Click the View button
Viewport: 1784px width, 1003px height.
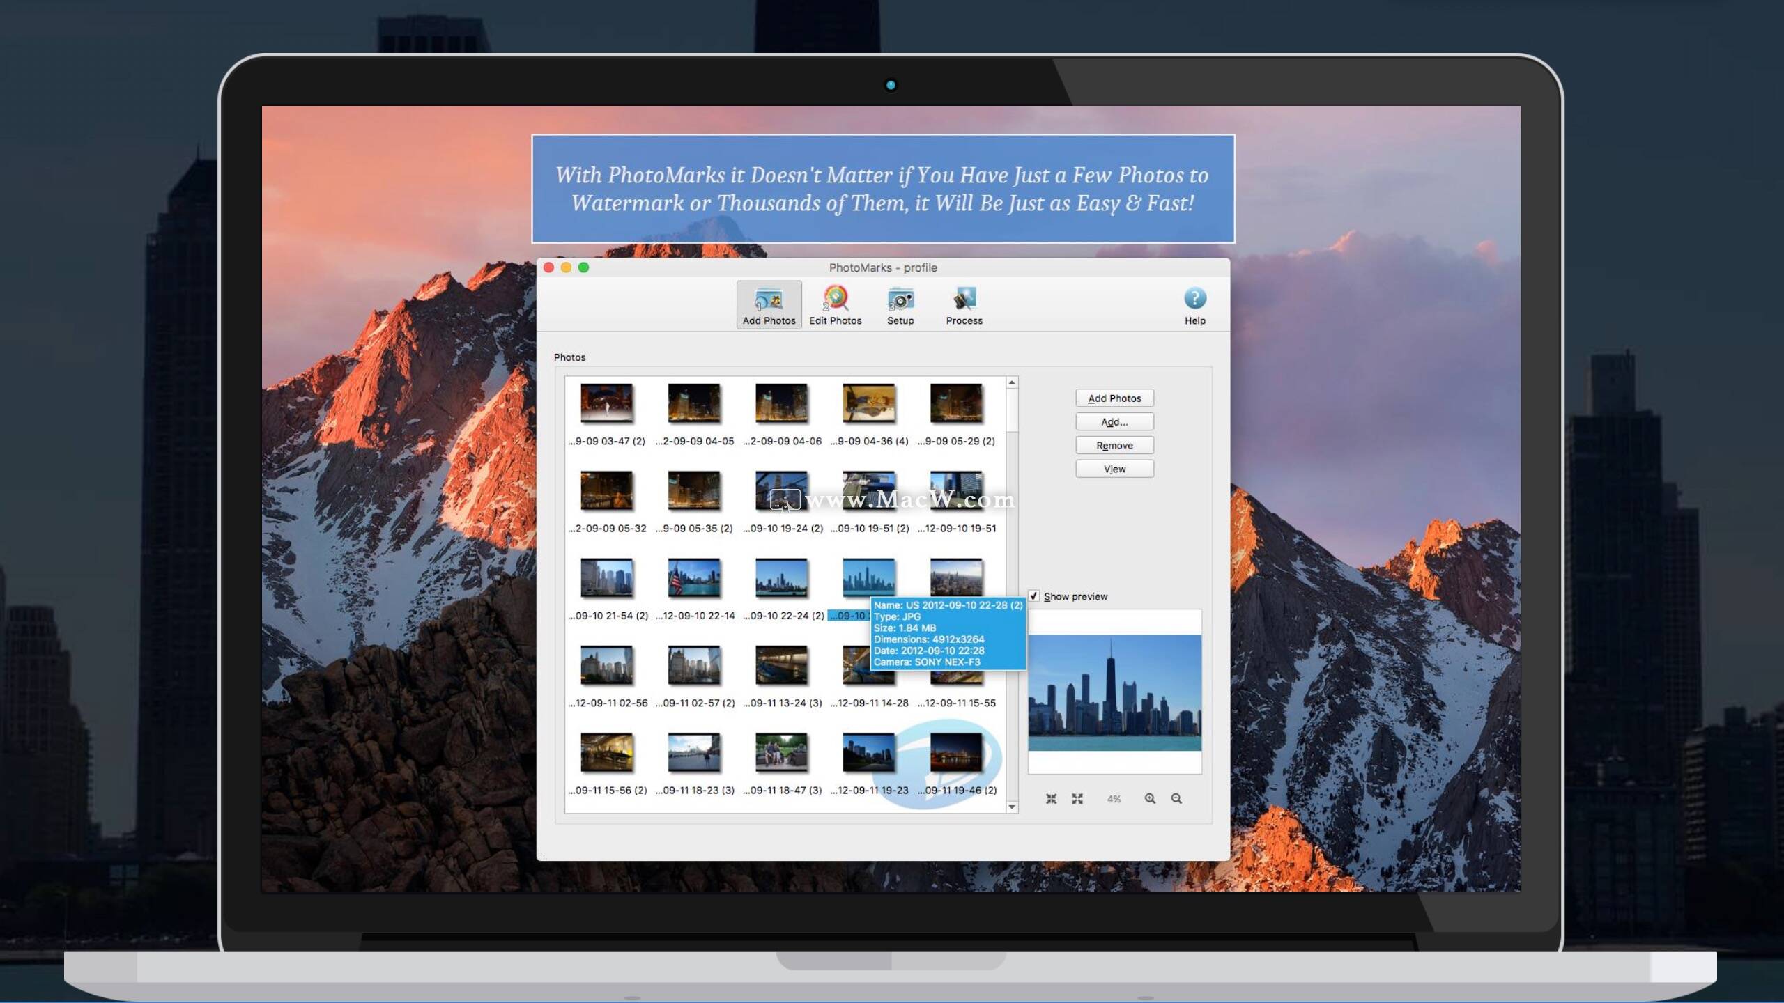coord(1114,469)
